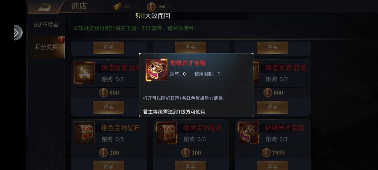
Task: Click the 7999 coin price icon
Action: pos(266,153)
